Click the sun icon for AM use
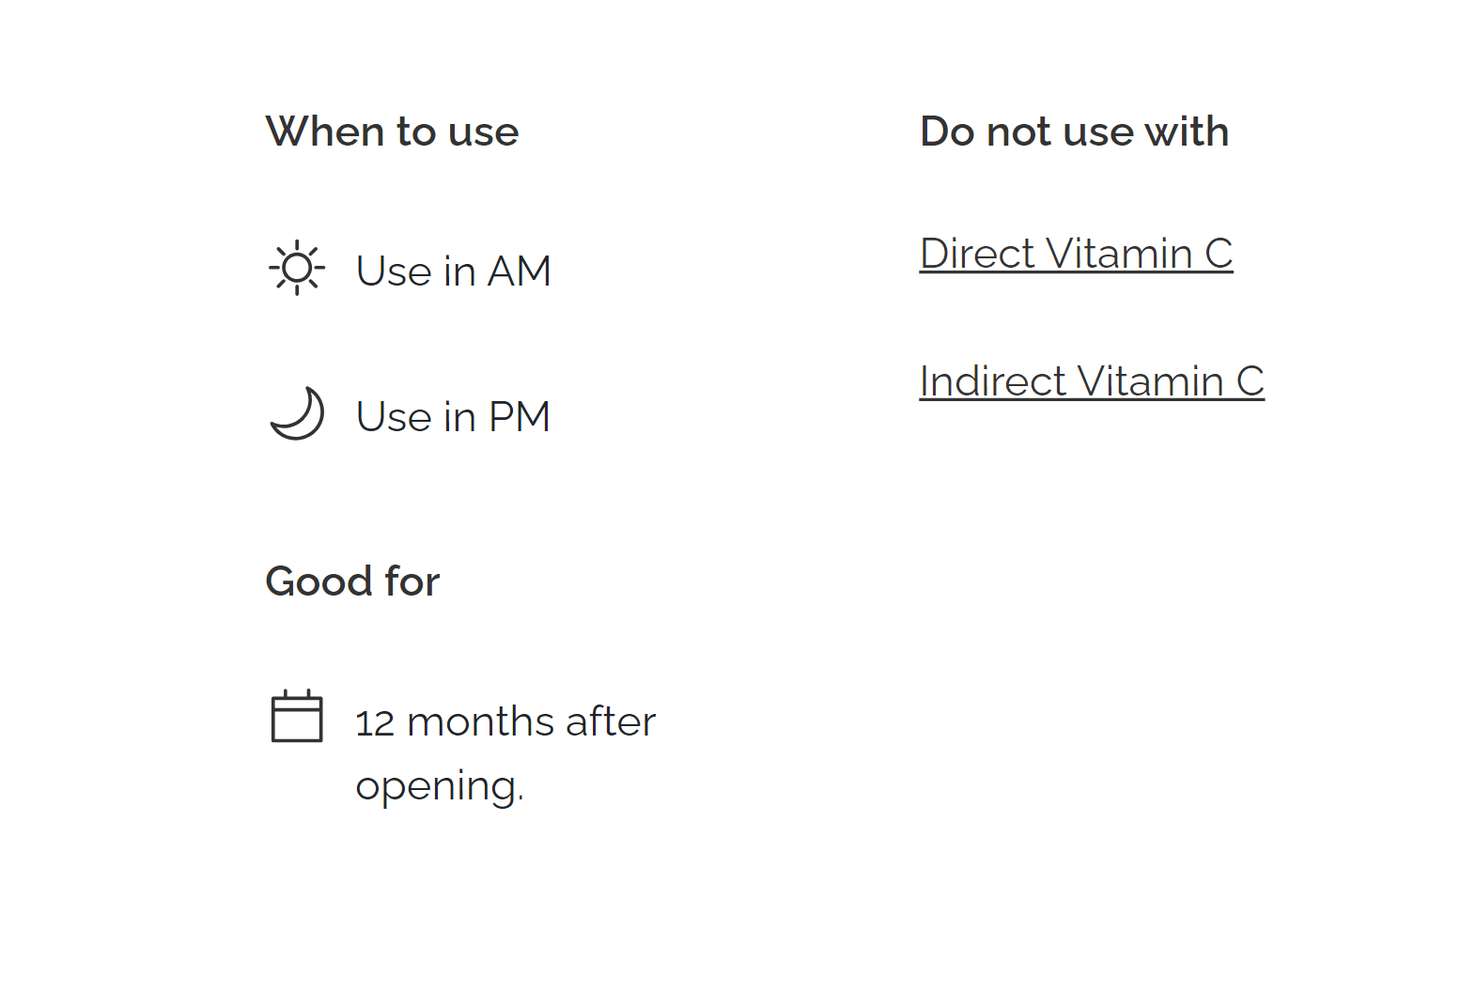The image size is (1460, 1007). (297, 269)
